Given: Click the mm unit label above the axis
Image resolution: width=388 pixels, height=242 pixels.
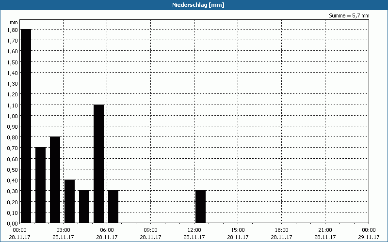Looking at the screenshot, I should [14, 23].
